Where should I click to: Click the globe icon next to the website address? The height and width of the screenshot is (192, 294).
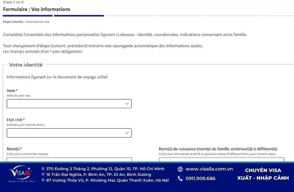coord(180,169)
